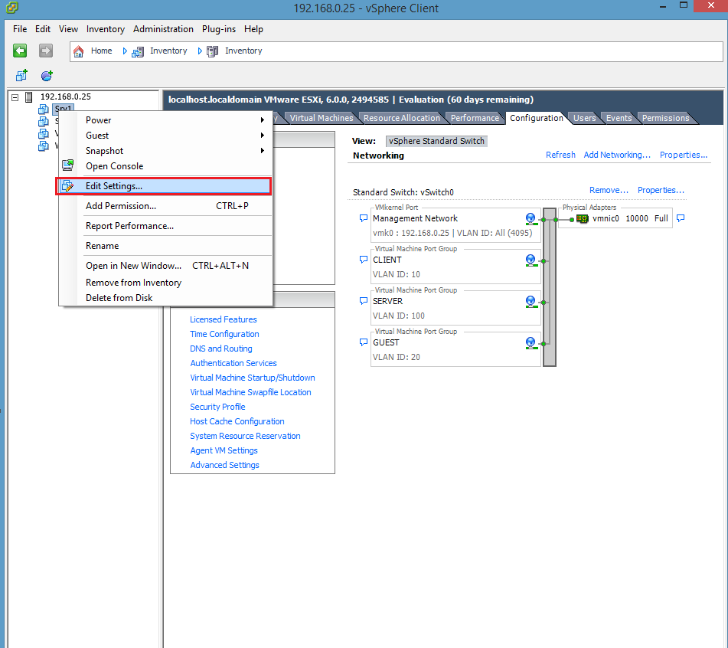The width and height of the screenshot is (728, 648).
Task: Click host server icon for 192.168.0.25
Action: pos(29,97)
